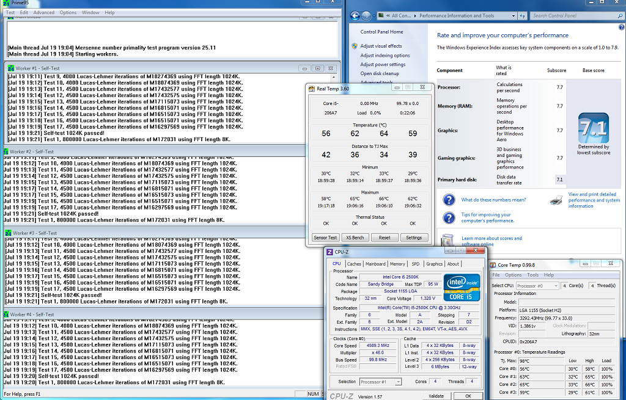Switch to the SPD tab in CPU-Z
The image size is (626, 400).
coord(416,264)
